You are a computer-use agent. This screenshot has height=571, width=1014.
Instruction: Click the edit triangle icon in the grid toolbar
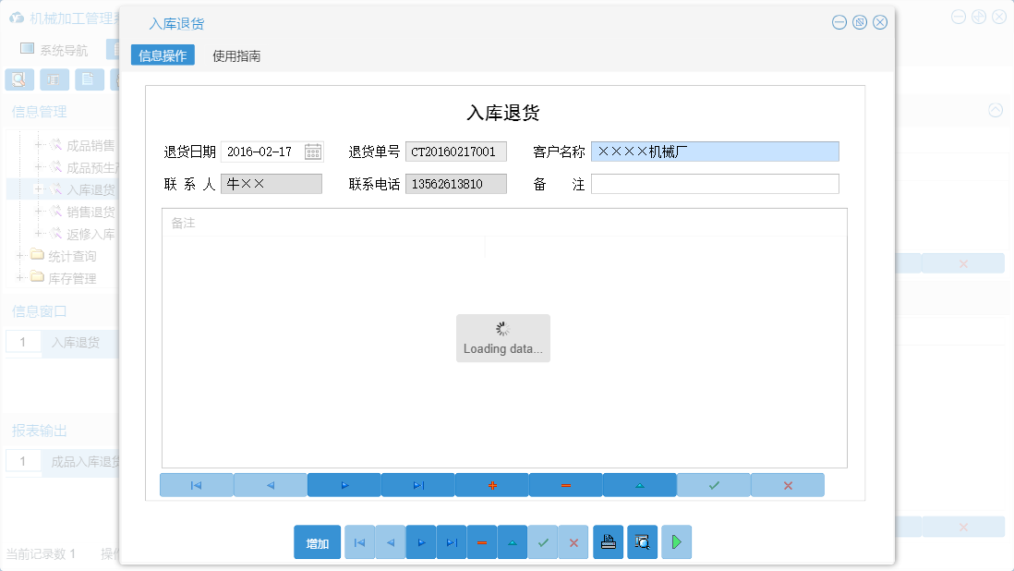point(639,484)
